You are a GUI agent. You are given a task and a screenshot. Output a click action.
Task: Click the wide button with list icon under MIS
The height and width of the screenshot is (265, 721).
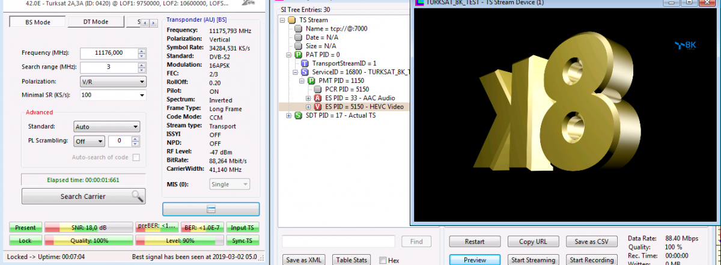point(211,209)
